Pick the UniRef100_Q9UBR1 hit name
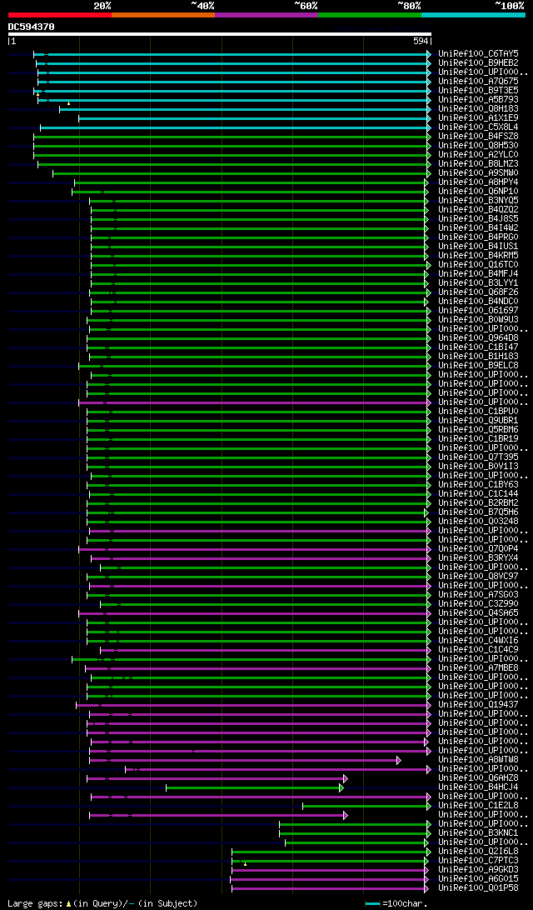 click(479, 421)
